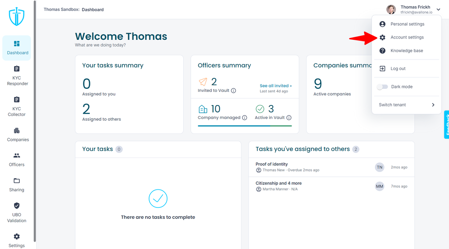Image resolution: width=449 pixels, height=249 pixels.
Task: Click the info icon beside Invited to Vault
Action: [x=234, y=91]
